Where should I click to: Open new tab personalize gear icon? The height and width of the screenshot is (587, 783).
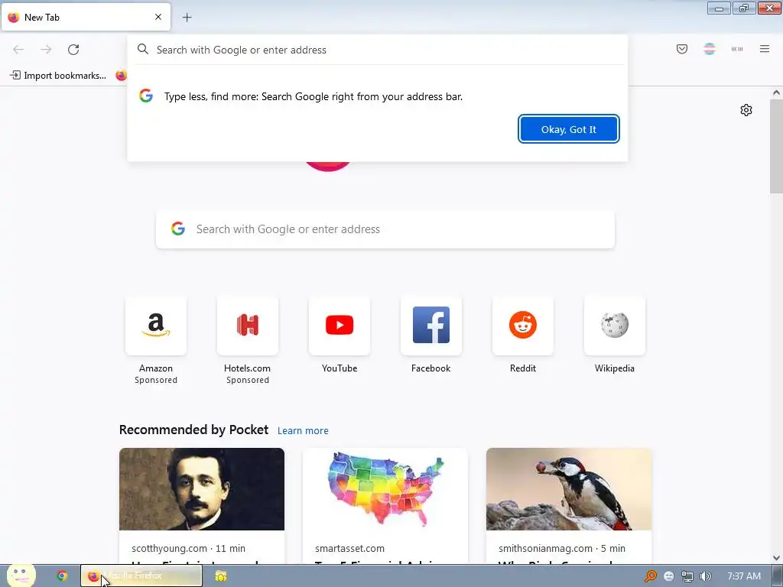[746, 110]
